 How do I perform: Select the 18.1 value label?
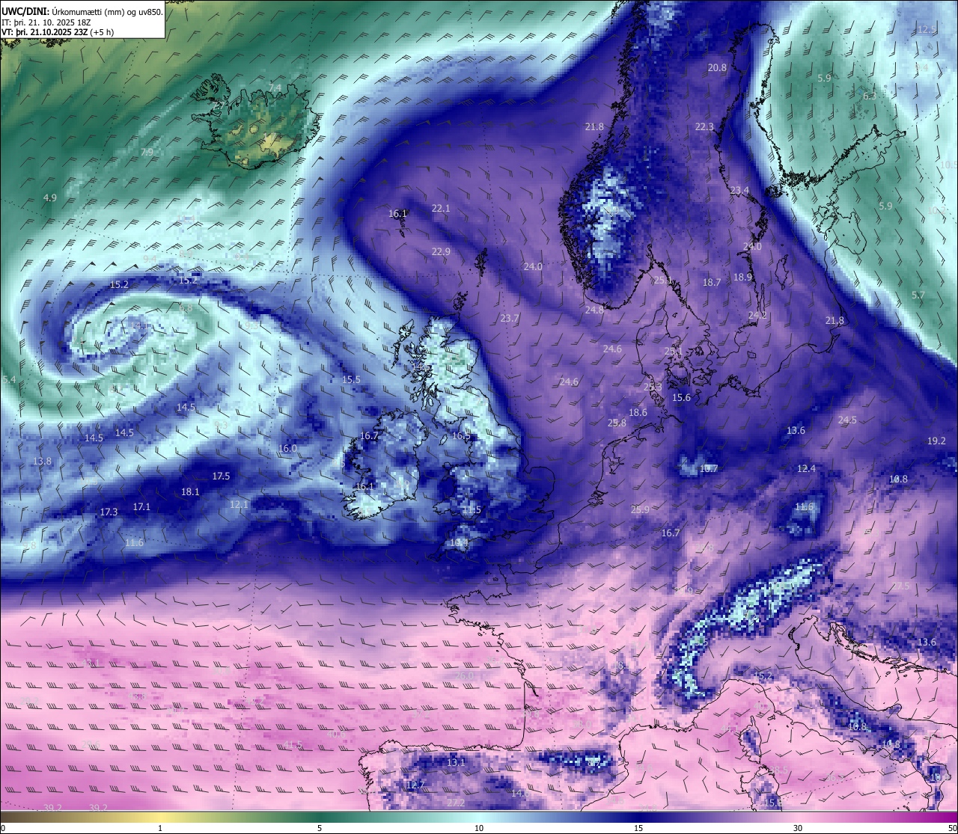(x=190, y=492)
